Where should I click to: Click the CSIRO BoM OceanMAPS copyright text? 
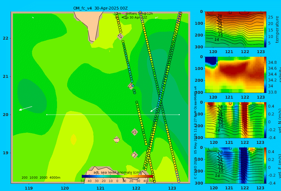pyautogui.click(x=195, y=133)
